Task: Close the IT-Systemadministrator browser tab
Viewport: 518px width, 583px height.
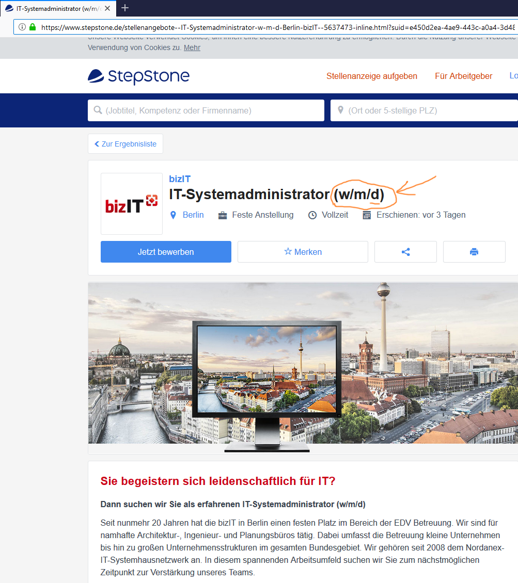Action: (107, 8)
